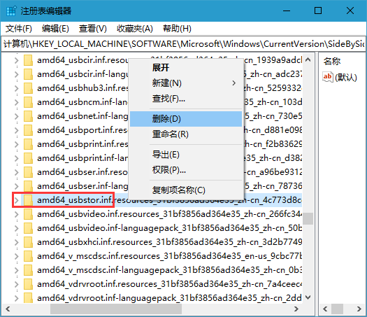Choose 展开 in the context menu

coord(186,68)
